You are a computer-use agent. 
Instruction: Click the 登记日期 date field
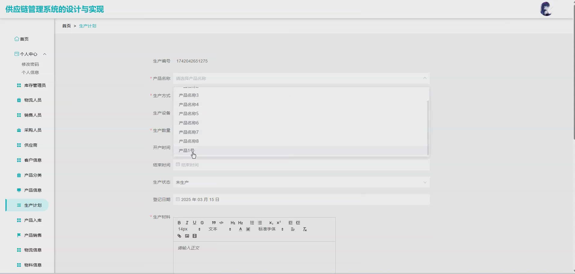coord(301,199)
